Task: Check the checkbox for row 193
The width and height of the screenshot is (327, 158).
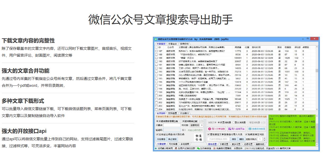Action: pos(156,71)
